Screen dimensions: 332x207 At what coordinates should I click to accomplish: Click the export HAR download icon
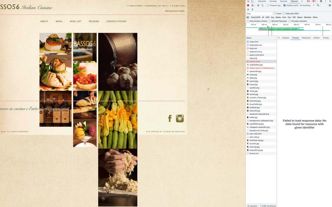pos(252,9)
